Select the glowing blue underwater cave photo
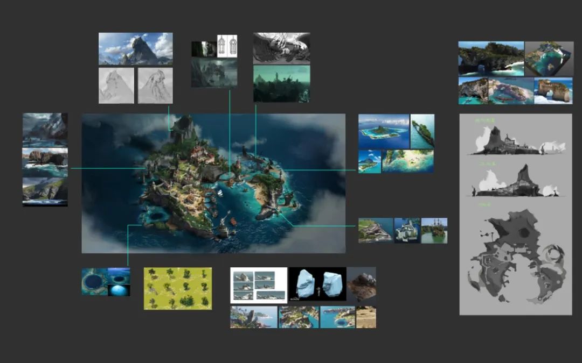 click(x=119, y=290)
